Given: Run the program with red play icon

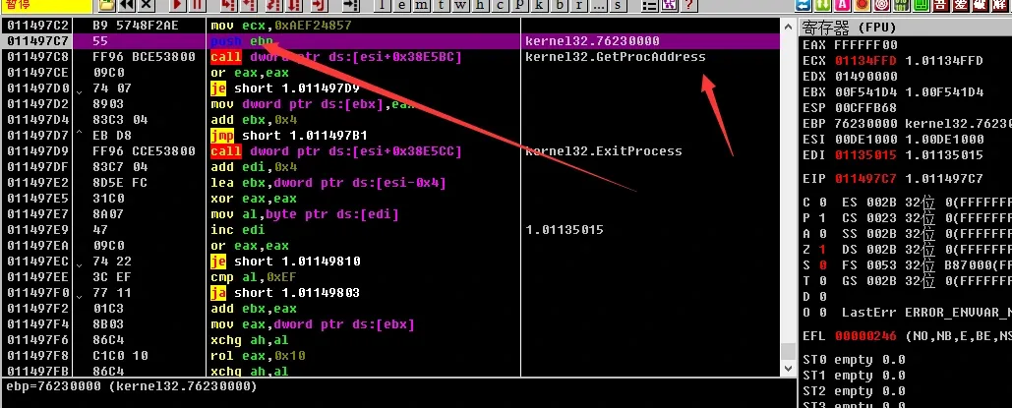Looking at the screenshot, I should [177, 5].
